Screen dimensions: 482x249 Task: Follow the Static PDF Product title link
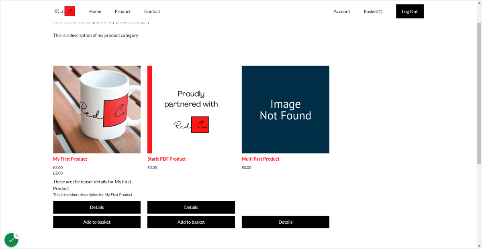pyautogui.click(x=167, y=159)
